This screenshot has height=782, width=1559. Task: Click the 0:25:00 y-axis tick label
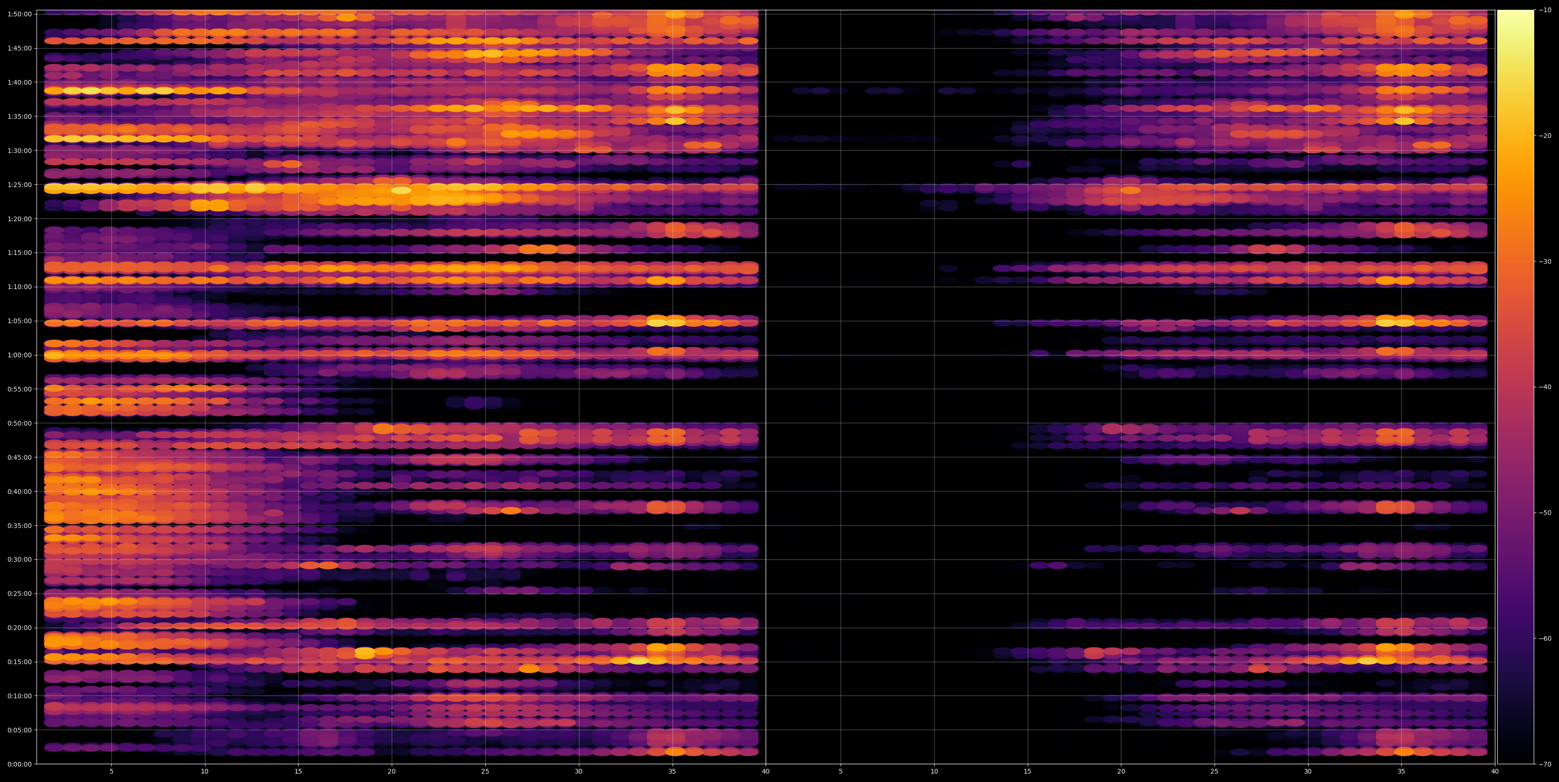point(20,594)
